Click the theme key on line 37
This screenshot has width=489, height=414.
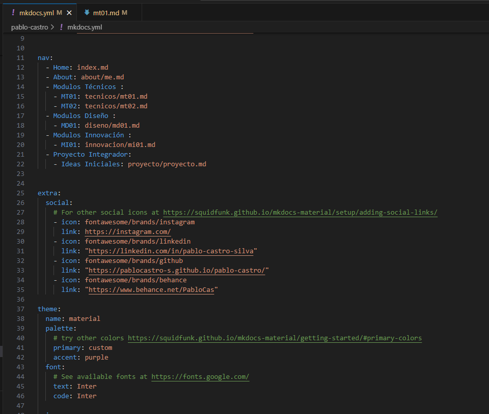(x=48, y=309)
